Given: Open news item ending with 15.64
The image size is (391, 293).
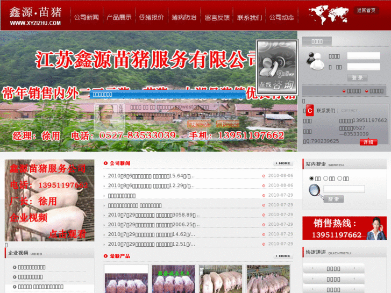Looking at the screenshot, I should pyautogui.click(x=151, y=176).
